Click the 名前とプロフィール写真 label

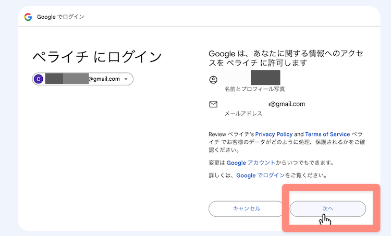(254, 89)
